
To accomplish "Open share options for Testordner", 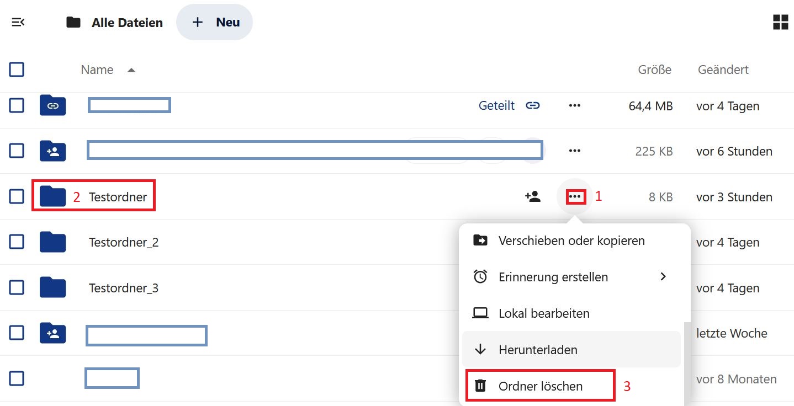I will (533, 196).
